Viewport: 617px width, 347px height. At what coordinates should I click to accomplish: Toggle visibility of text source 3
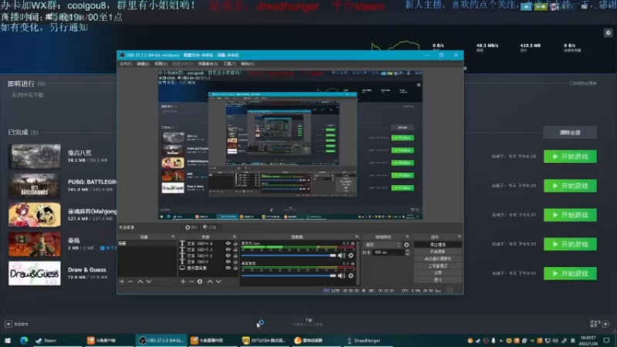(228, 249)
